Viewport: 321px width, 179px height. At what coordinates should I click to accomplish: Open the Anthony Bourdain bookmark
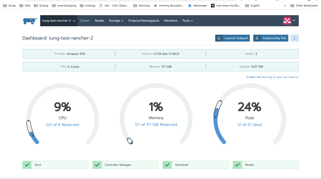pyautogui.click(x=169, y=5)
